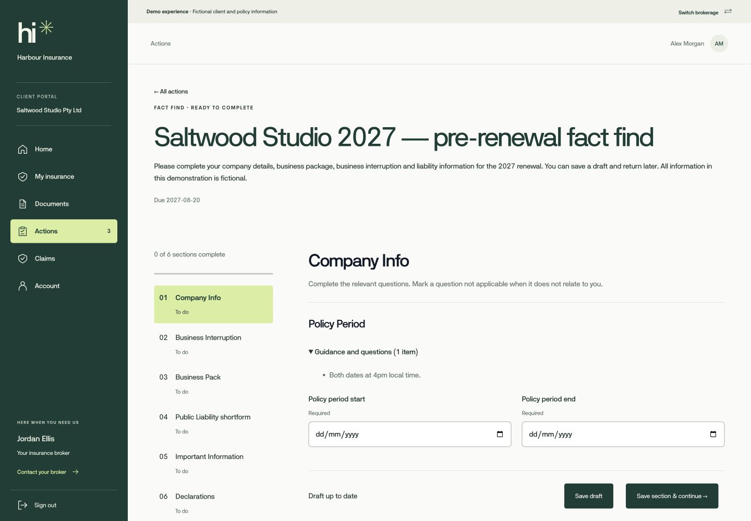Go to section 02 Business Interruption
751x521 pixels.
point(213,344)
